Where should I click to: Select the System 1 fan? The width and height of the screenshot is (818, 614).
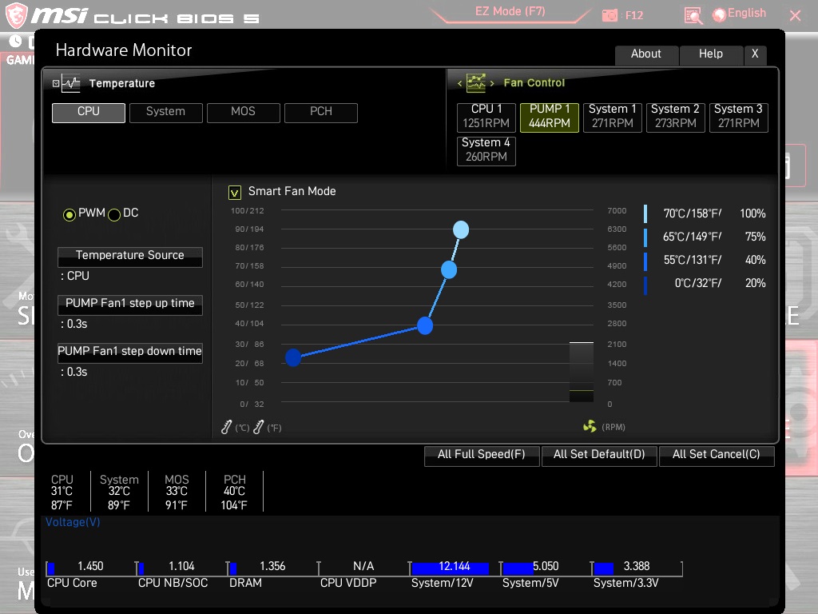(613, 117)
